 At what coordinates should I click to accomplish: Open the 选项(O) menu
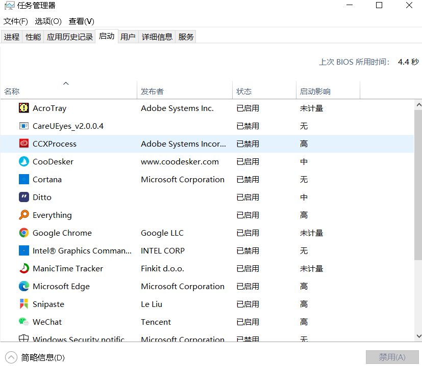(x=48, y=21)
